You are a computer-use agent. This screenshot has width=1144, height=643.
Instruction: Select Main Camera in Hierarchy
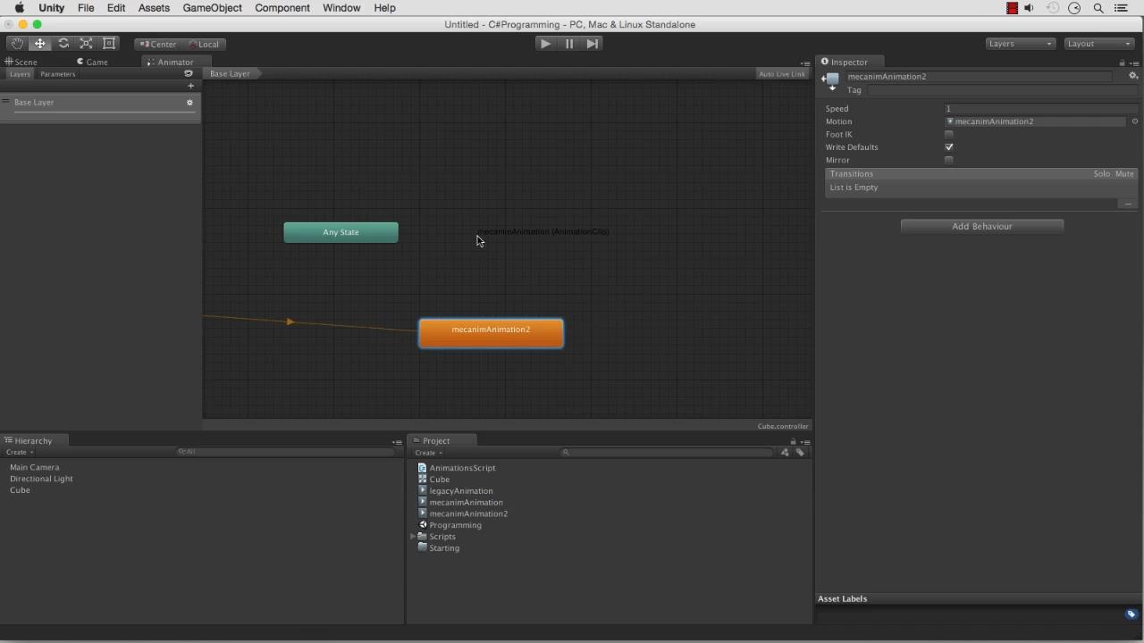coord(35,467)
